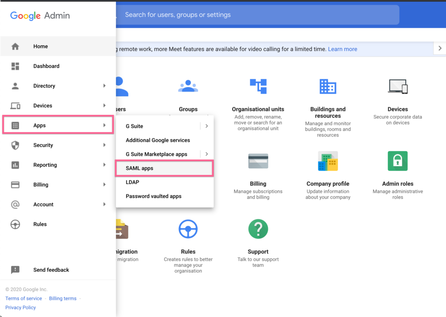Click the search users, groups or settings field
This screenshot has width=446, height=317.
point(257,15)
